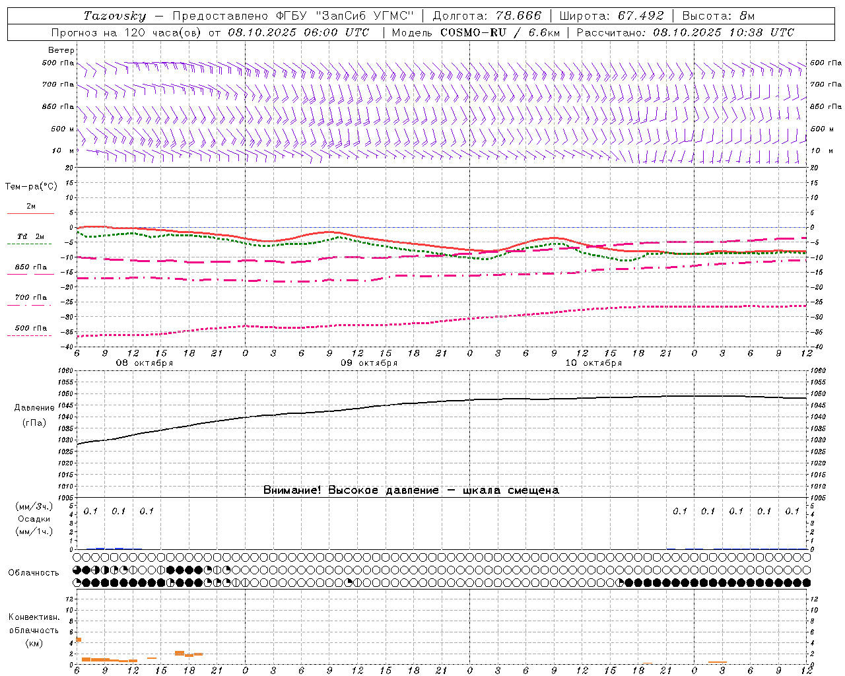The image size is (845, 676).
Task: Click the longitude value "78.666"
Action: (x=519, y=16)
